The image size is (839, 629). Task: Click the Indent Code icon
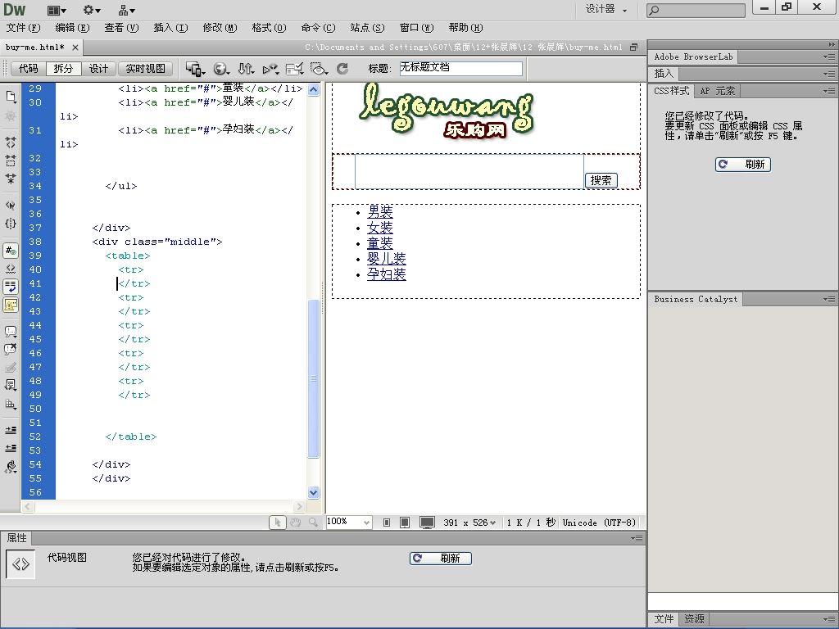tap(11, 430)
